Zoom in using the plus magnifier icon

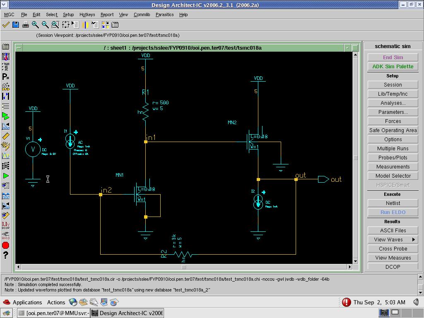coord(35,25)
